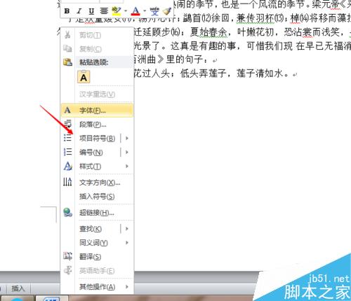Click the styles 样式 icon
Screen dimensions: 351x301
tap(68, 166)
